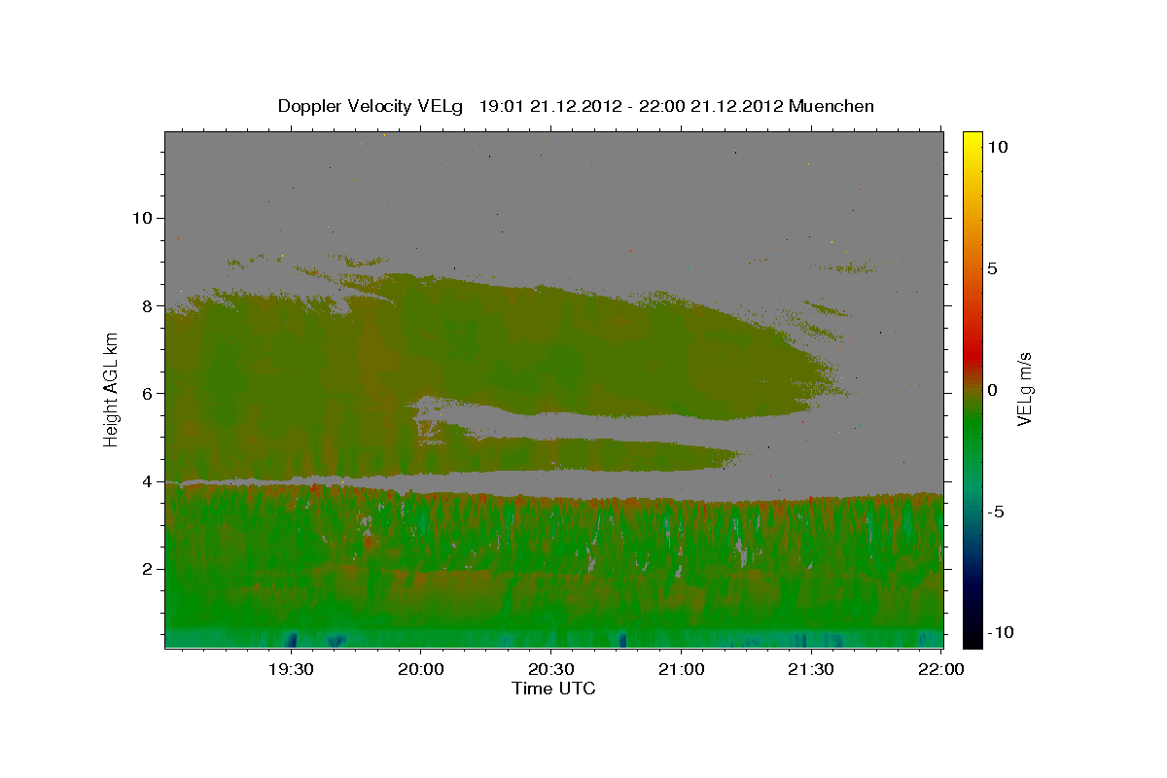Select the 22:00 time tick label
This screenshot has width=1167, height=778.
[941, 669]
